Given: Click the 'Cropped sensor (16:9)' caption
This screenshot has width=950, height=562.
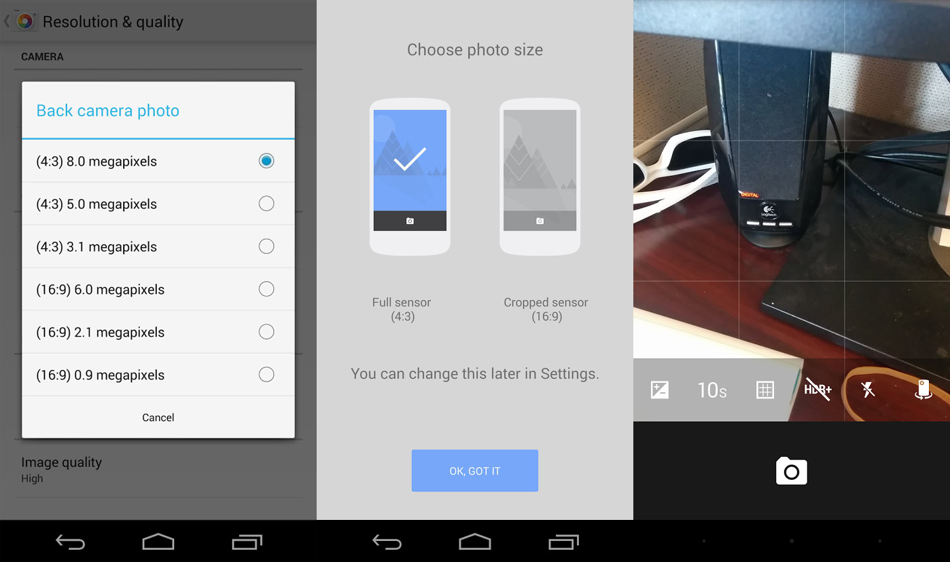Looking at the screenshot, I should click(x=546, y=310).
